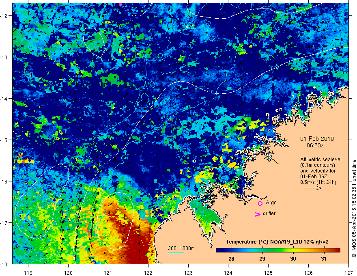Click the longitude label 127
357x276 pixels.
tap(348, 273)
